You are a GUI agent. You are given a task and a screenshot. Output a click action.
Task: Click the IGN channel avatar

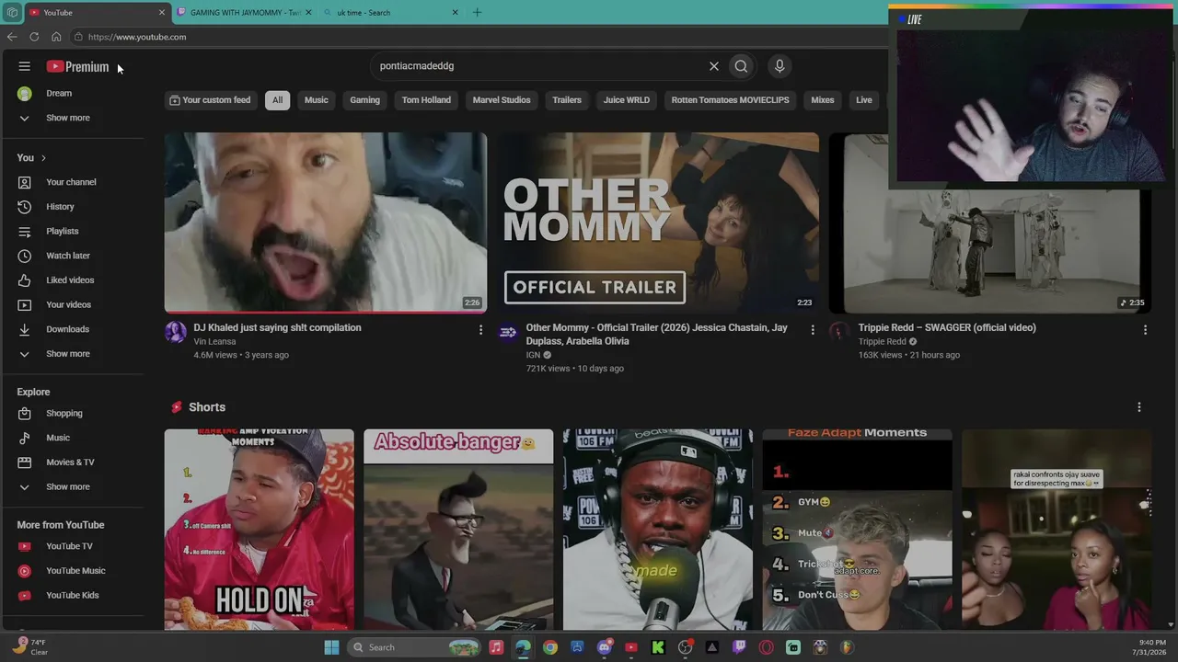coord(508,332)
